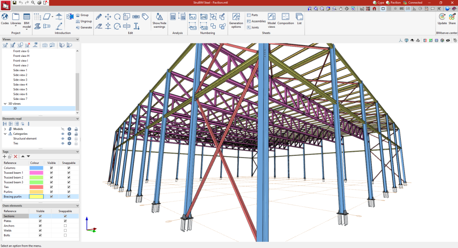Image resolution: width=458 pixels, height=248 pixels.
Task: Click the Ungroup button
Action: [83, 21]
